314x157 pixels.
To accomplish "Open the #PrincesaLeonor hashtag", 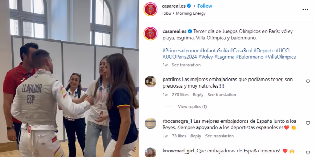I will pos(180,51).
